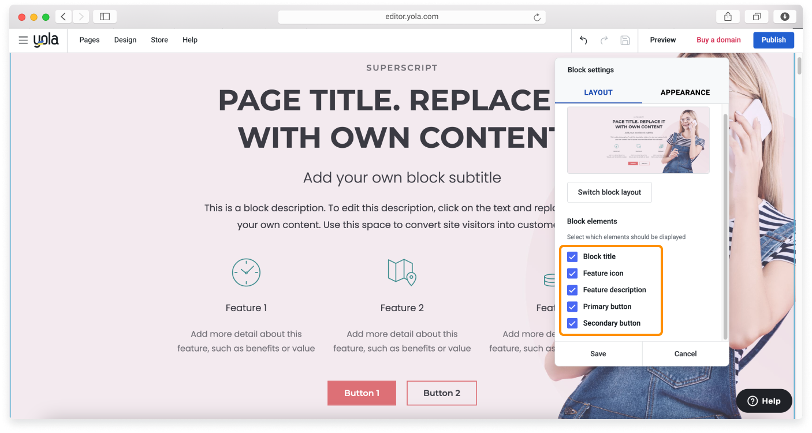Image resolution: width=812 pixels, height=433 pixels.
Task: Open Safari downloads icon
Action: [785, 17]
